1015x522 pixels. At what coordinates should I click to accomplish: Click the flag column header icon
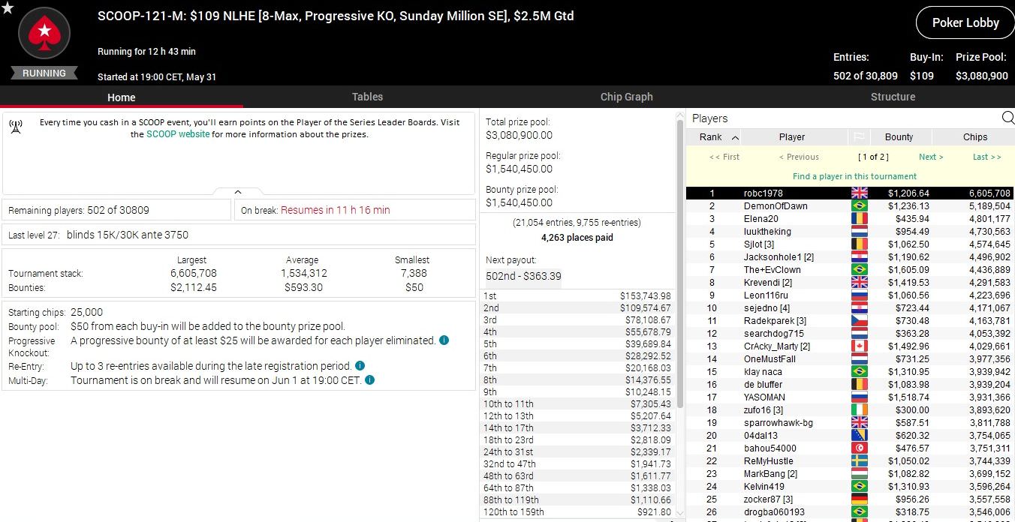[857, 137]
